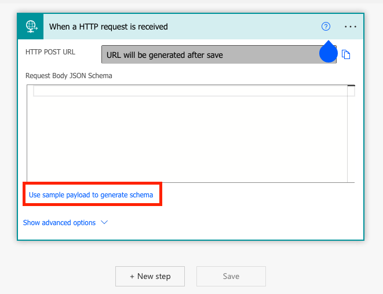
Task: Click the Show advanced options link text
Action: point(59,222)
